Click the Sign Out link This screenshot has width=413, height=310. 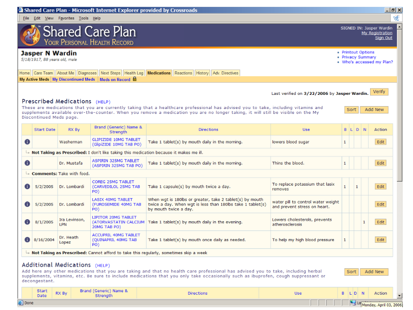click(383, 38)
